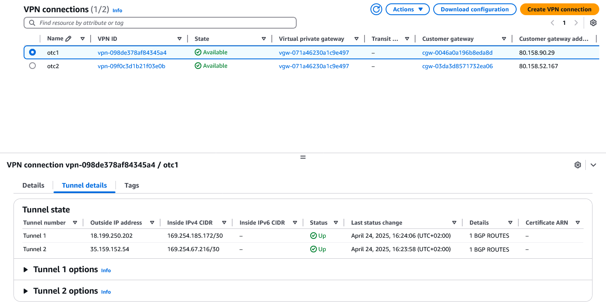Click the refresh icon button

tap(376, 9)
